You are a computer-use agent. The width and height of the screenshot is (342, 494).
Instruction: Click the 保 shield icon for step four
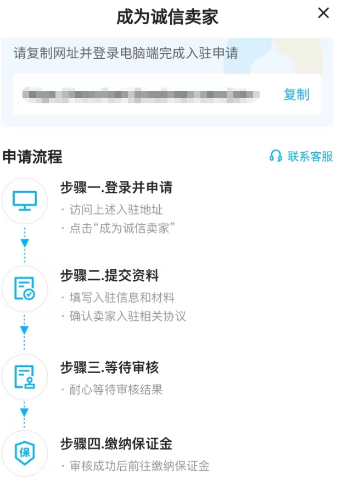[x=25, y=453]
